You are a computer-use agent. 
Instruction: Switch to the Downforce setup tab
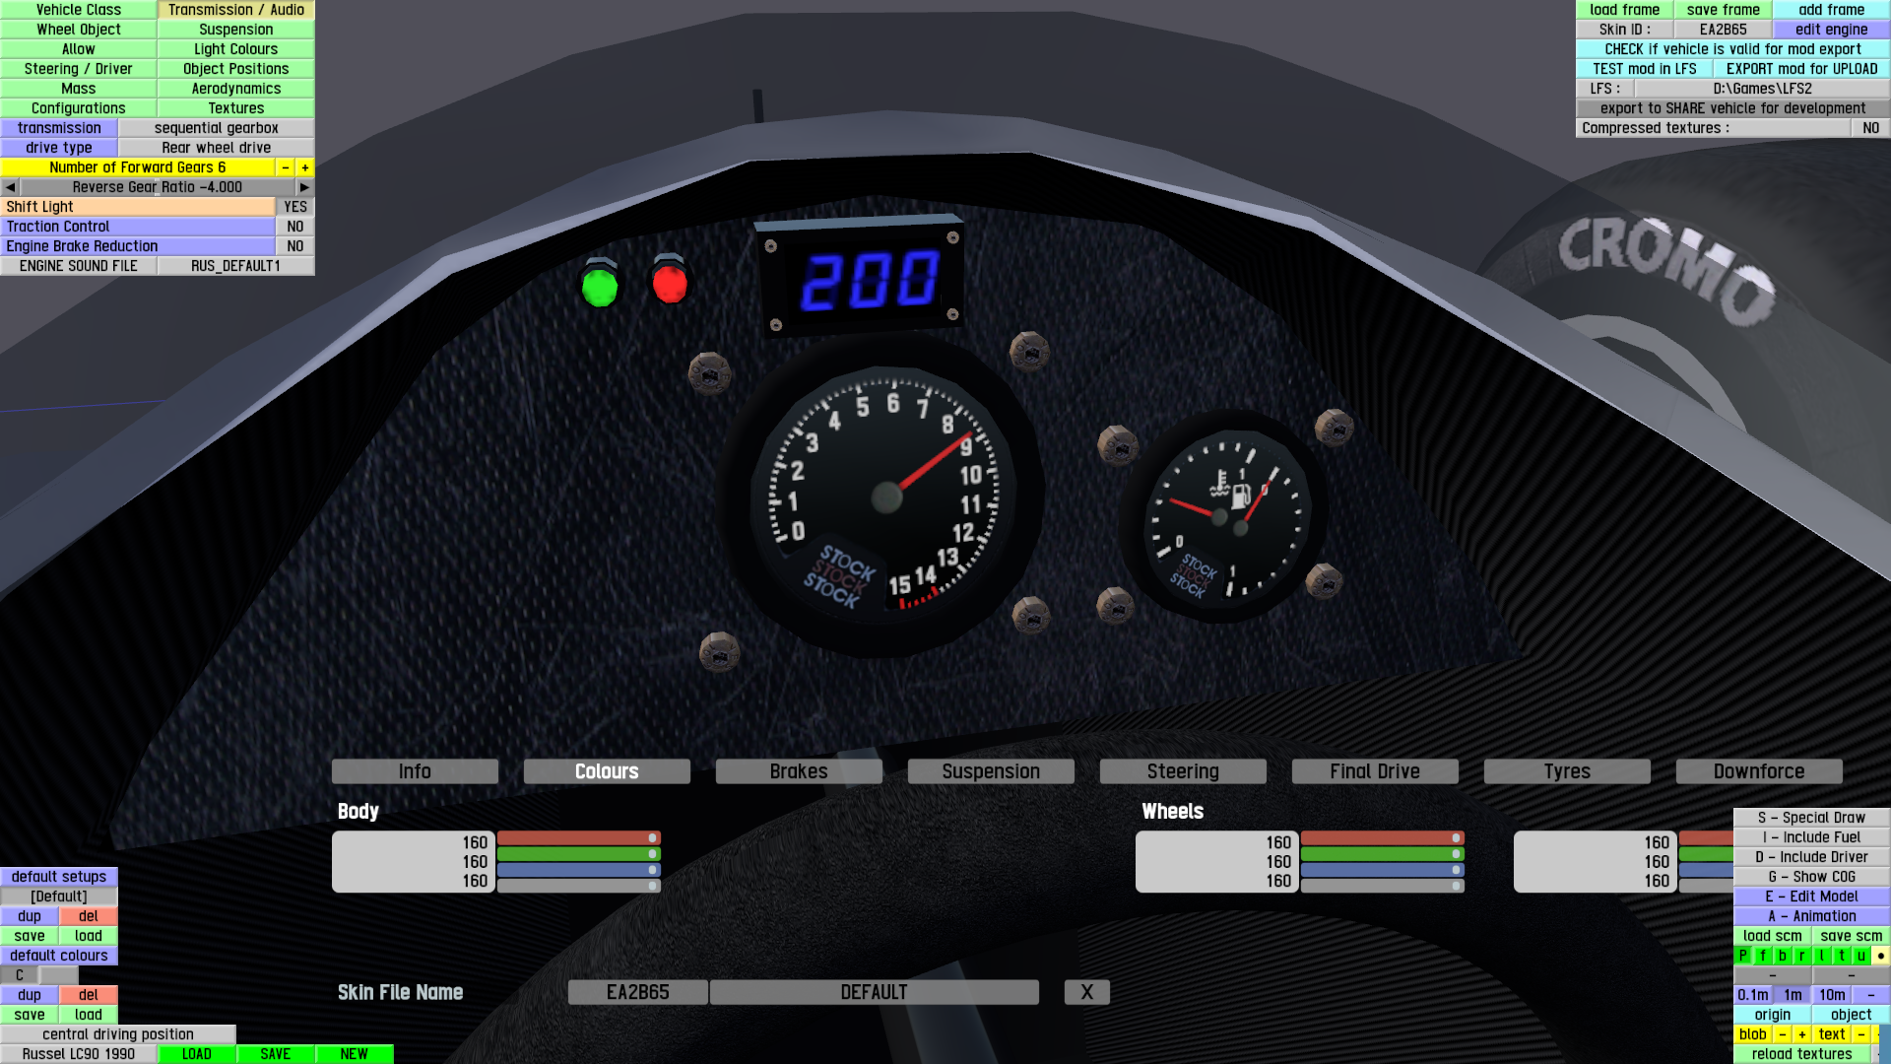pyautogui.click(x=1759, y=771)
